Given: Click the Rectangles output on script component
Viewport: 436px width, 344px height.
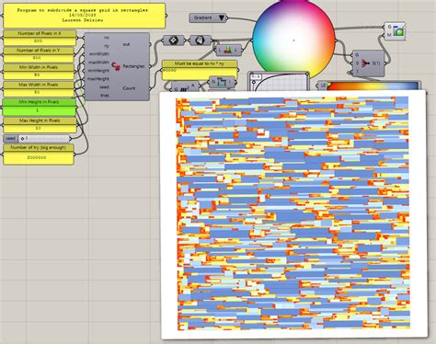Looking at the screenshot, I should [x=133, y=66].
